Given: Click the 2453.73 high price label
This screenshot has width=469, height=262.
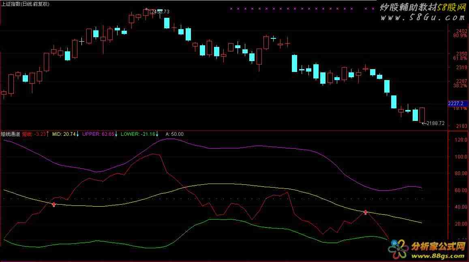Looking at the screenshot, I should [x=159, y=12].
